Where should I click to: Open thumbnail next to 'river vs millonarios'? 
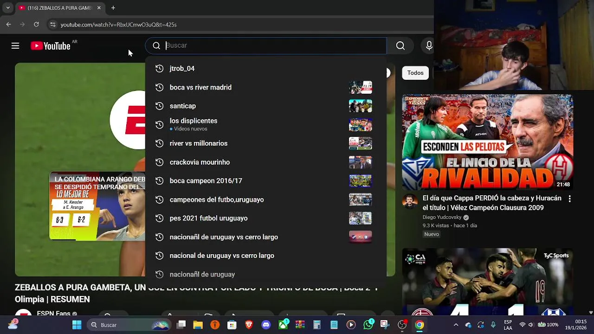pos(361,143)
